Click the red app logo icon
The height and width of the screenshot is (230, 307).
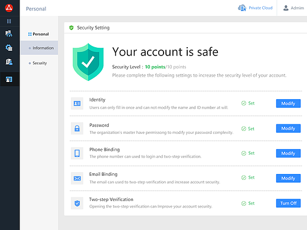[9, 8]
